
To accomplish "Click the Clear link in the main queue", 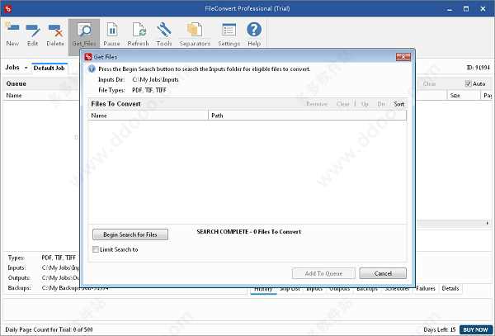I will click(x=429, y=83).
